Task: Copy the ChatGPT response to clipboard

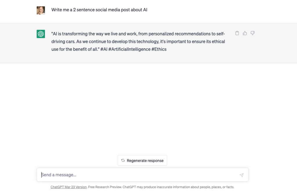Action: tap(237, 33)
